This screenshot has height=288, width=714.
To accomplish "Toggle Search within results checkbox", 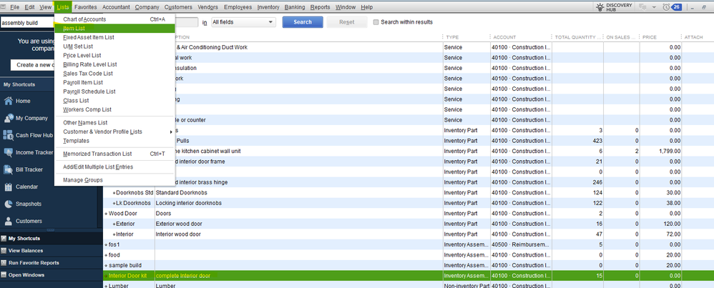I will tap(376, 22).
